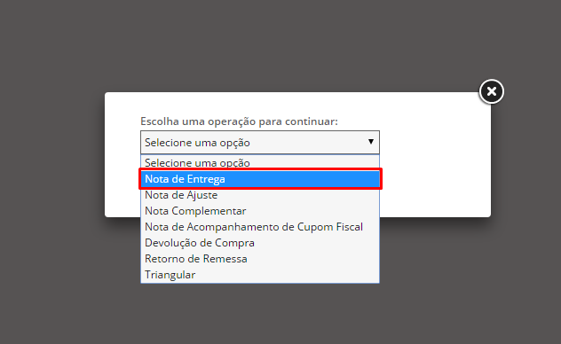The height and width of the screenshot is (344, 561).
Task: Select 'Nota de Entrega' from the list
Action: tap(260, 179)
